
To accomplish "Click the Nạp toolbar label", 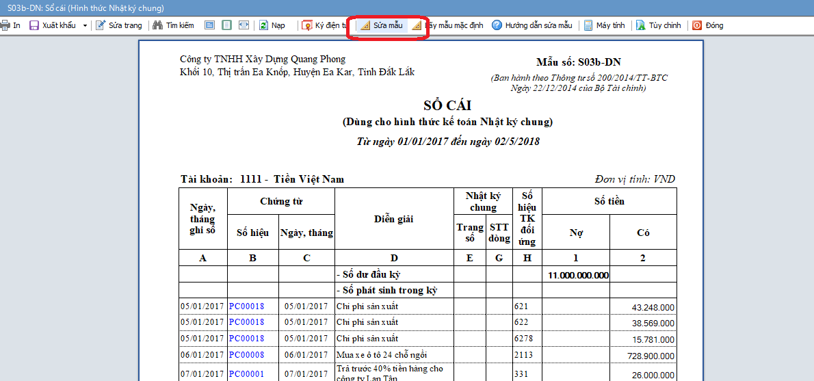I will (278, 25).
